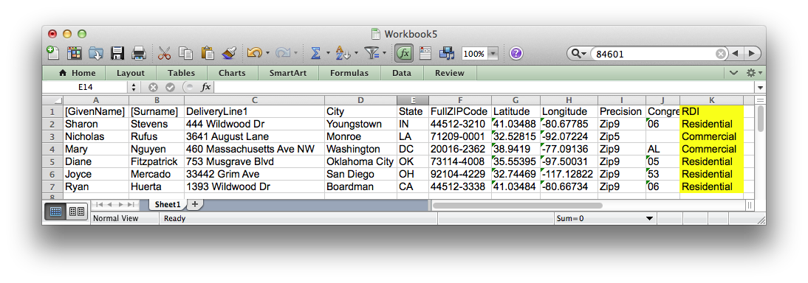Open the Charts ribbon tab
This screenshot has width=808, height=283.
pos(232,73)
